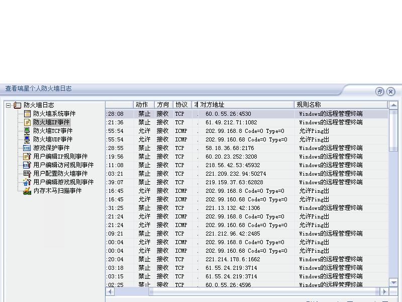Click time cell :19:56
This screenshot has height=302, width=402.
pyautogui.click(x=115, y=157)
